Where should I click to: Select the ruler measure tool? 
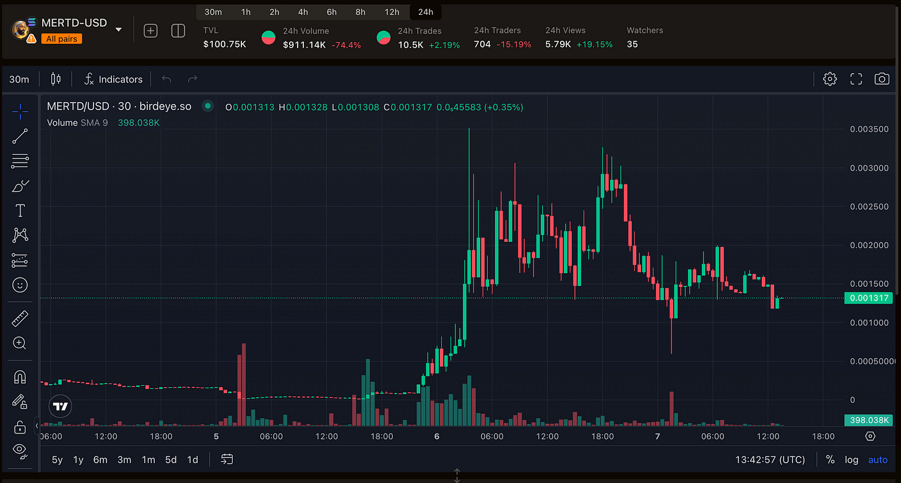tap(20, 318)
